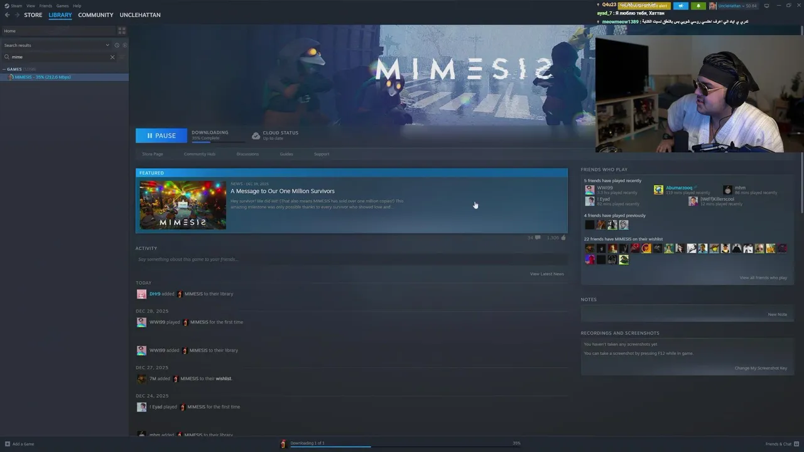Pause the MIMESIS download
The width and height of the screenshot is (804, 452).
[161, 136]
